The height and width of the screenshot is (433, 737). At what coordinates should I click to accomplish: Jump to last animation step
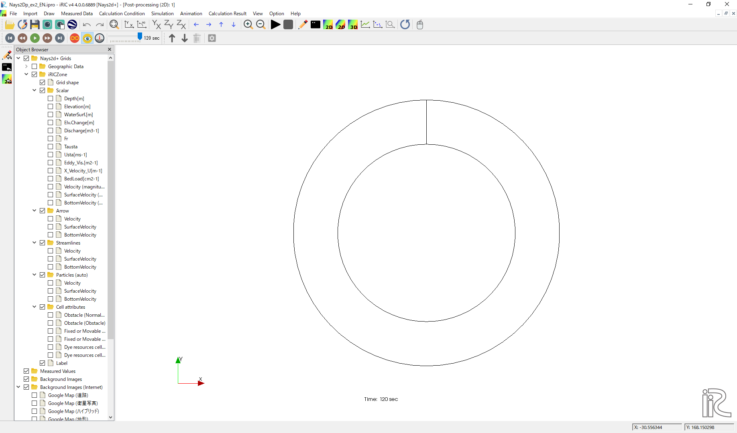(x=60, y=38)
